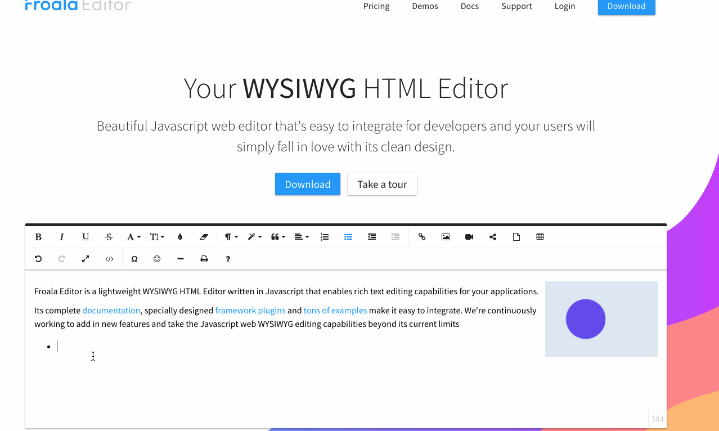The width and height of the screenshot is (719, 431).
Task: Follow the tons of examples link
Action: click(x=335, y=311)
